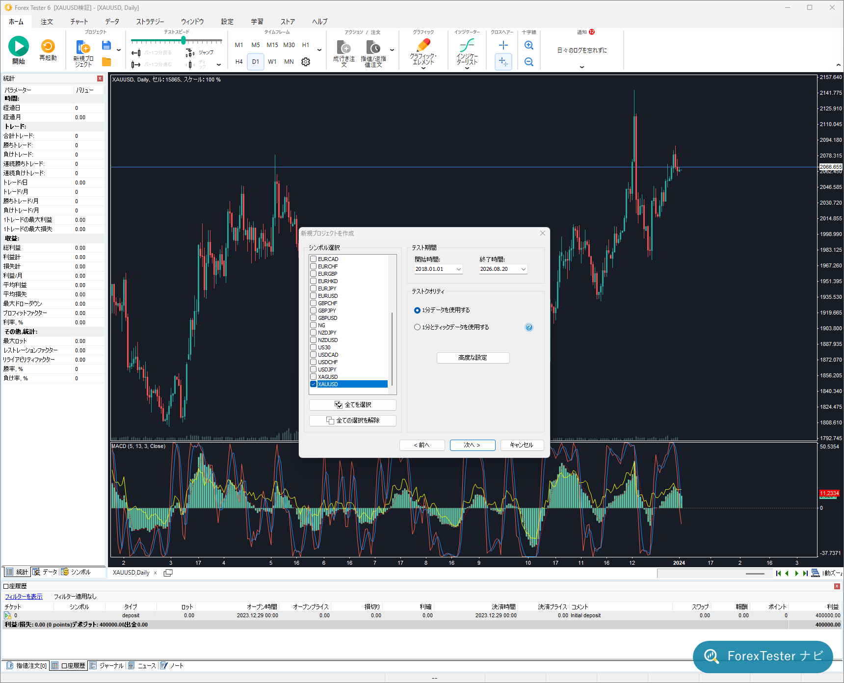Screen dimensions: 844x683
Task: Select the crosshair with small cross mode
Action: [503, 62]
